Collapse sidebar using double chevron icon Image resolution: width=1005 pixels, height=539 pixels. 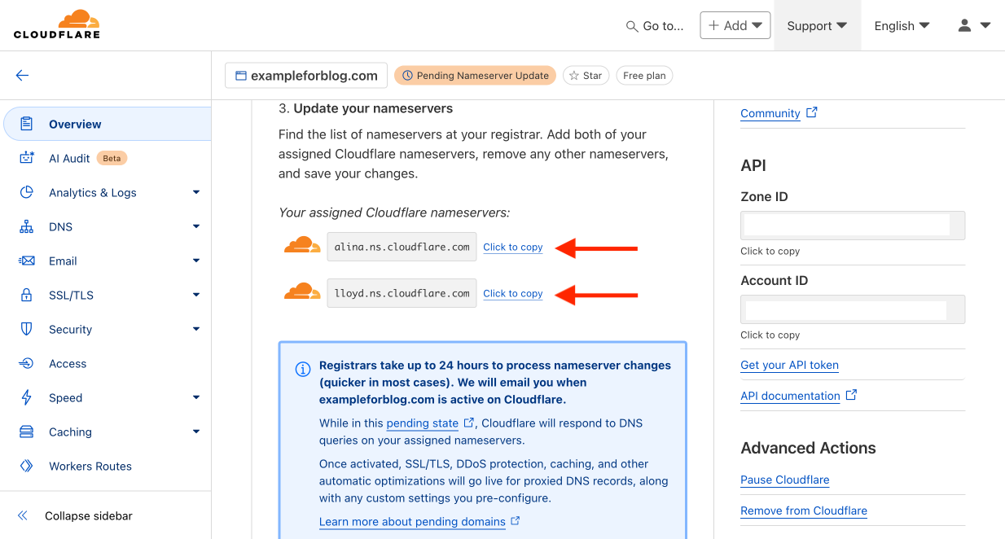23,515
